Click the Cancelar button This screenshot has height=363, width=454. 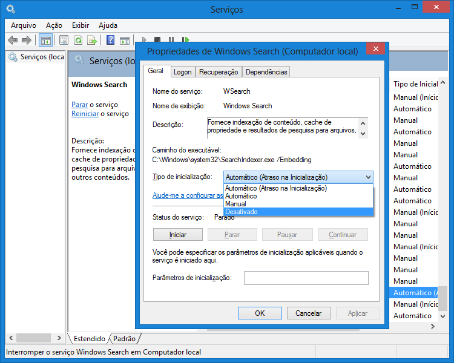tap(309, 313)
